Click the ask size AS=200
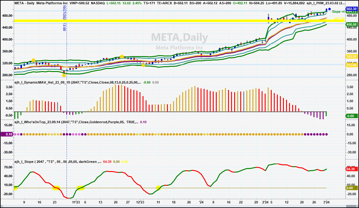 (225, 3)
